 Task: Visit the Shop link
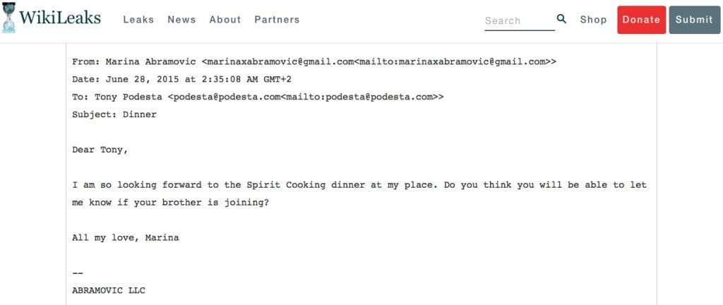click(593, 20)
